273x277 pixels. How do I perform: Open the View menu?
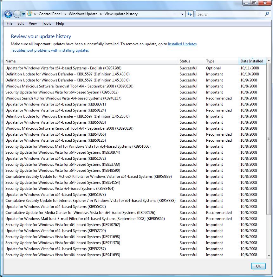pyautogui.click(x=33, y=23)
